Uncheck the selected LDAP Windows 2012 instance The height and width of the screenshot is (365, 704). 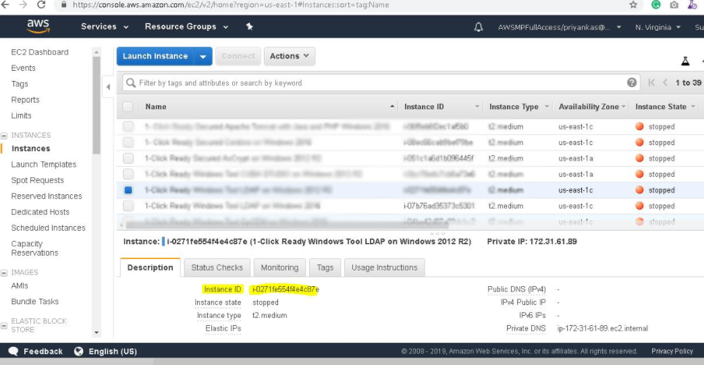[x=128, y=190]
